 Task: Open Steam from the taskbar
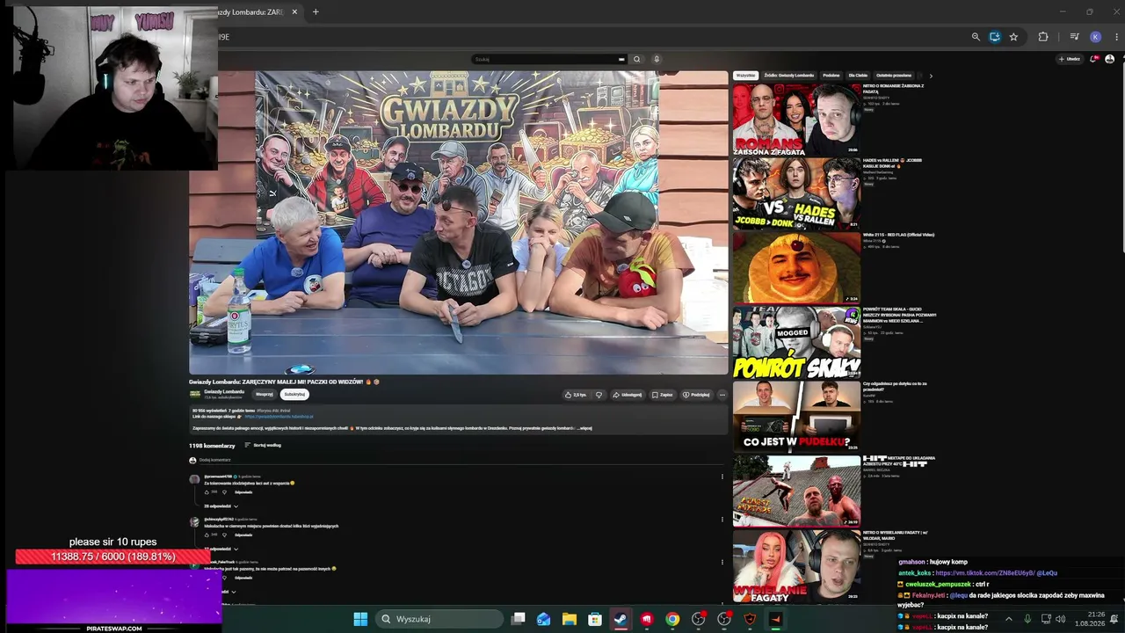621,619
